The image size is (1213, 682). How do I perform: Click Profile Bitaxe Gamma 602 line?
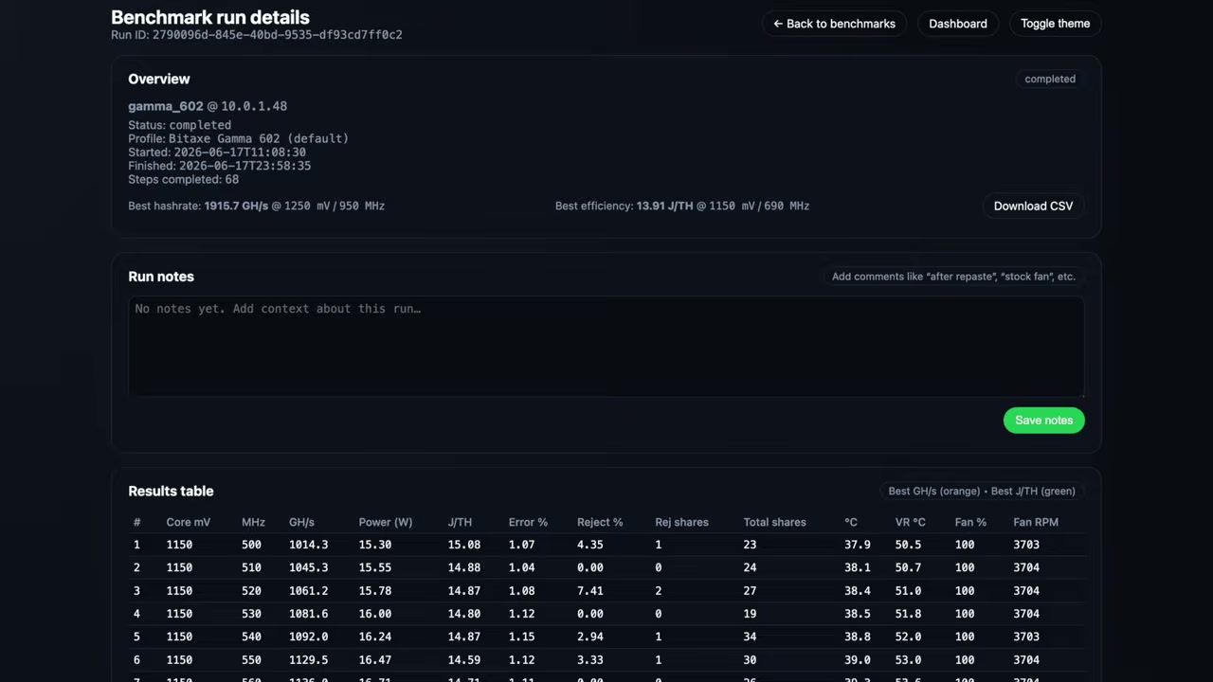coord(239,138)
